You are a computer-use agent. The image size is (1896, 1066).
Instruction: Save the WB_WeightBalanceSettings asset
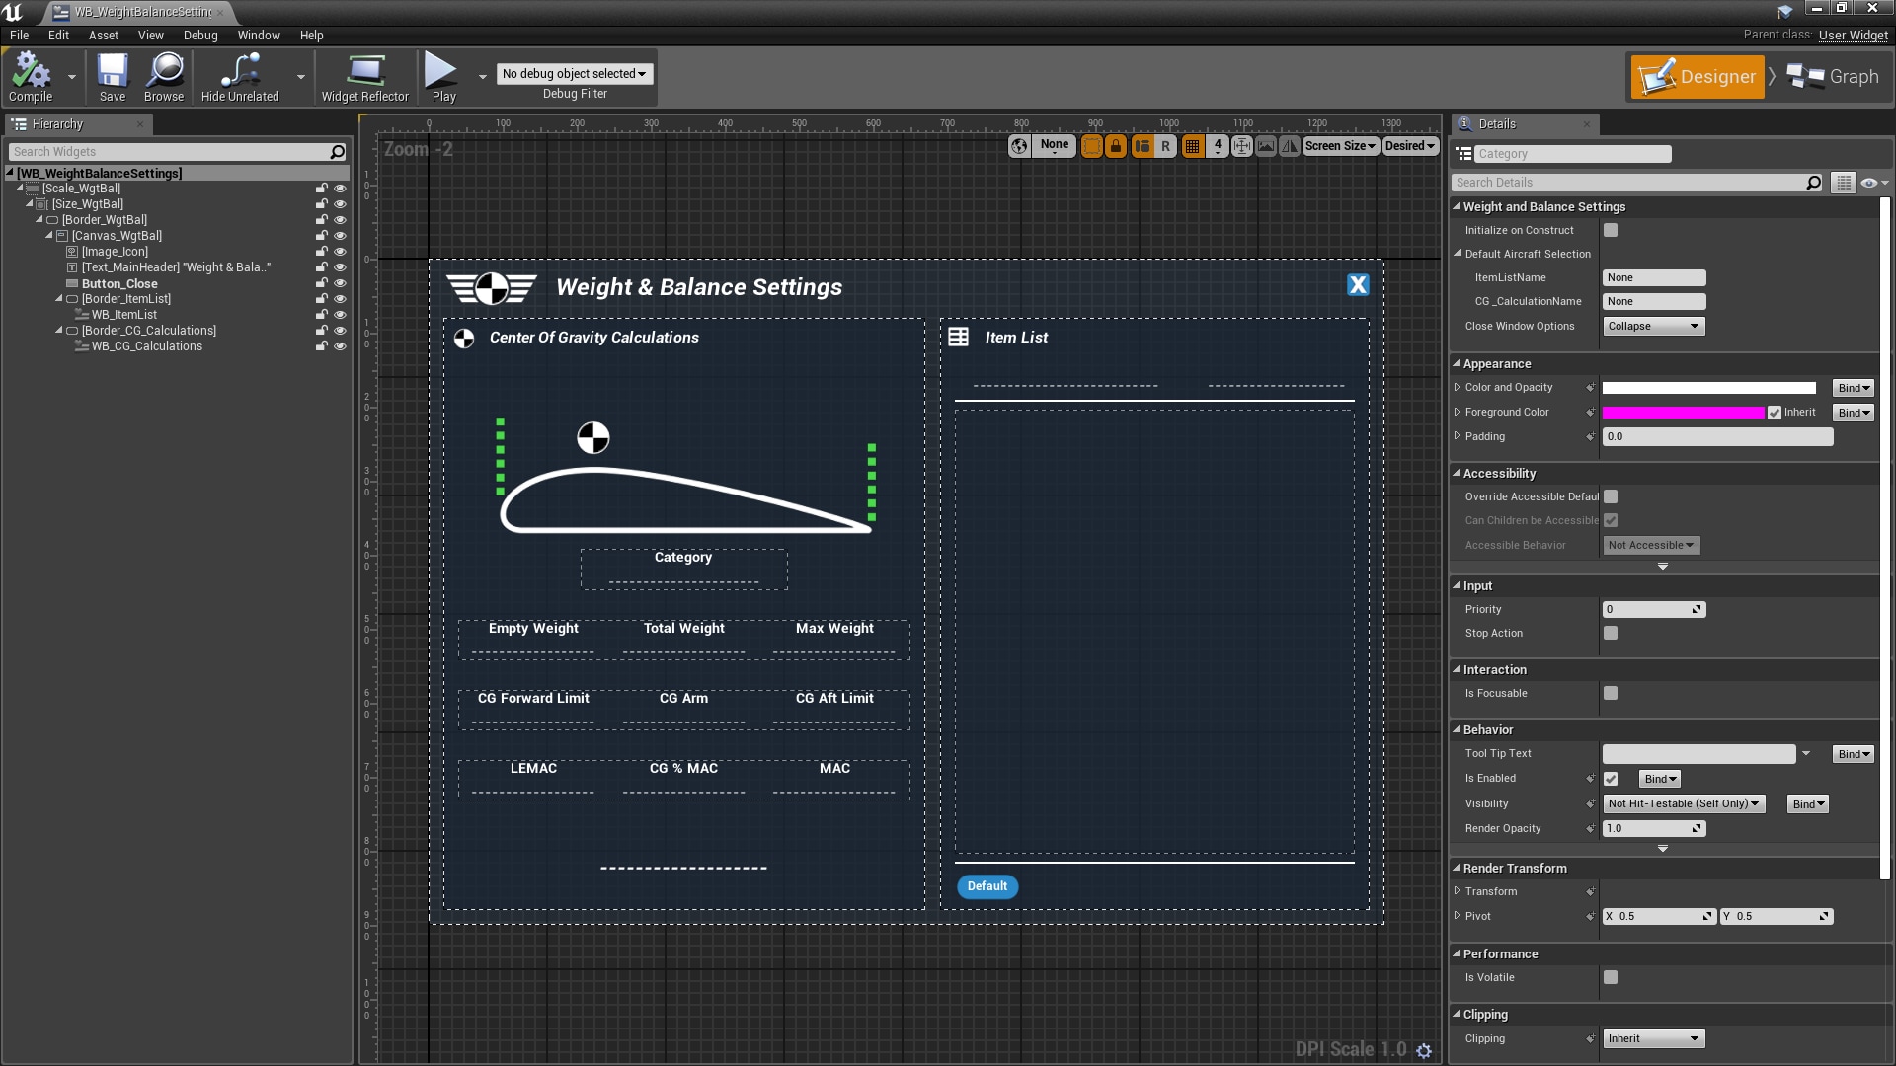pyautogui.click(x=112, y=77)
